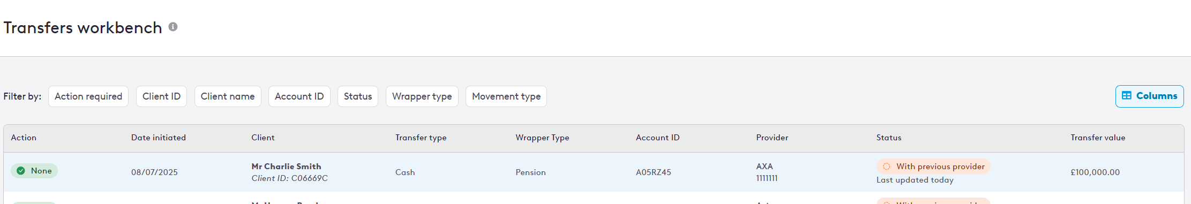1191x204 pixels.
Task: Click the orange spinner icon in status badge
Action: [887, 167]
